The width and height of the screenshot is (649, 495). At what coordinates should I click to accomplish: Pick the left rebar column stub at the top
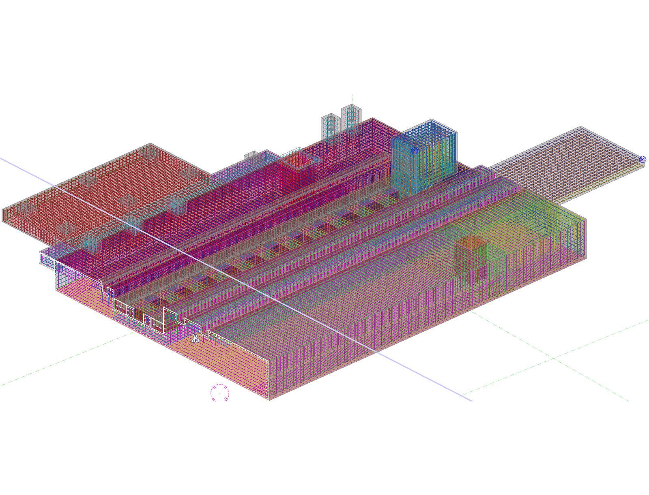click(330, 126)
